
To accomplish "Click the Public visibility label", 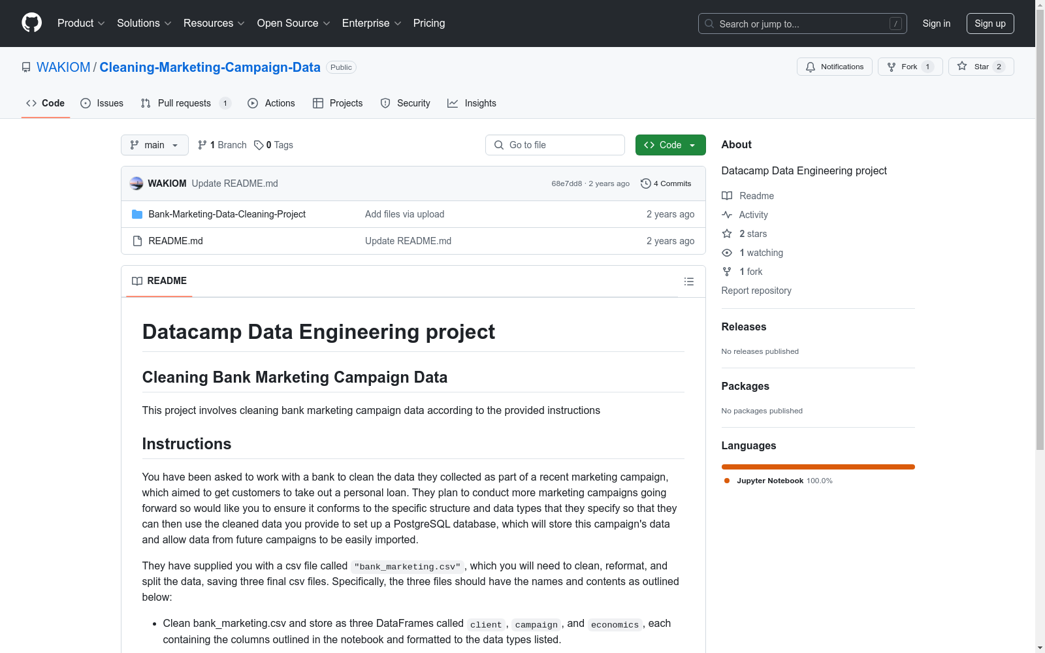I will pos(341,67).
